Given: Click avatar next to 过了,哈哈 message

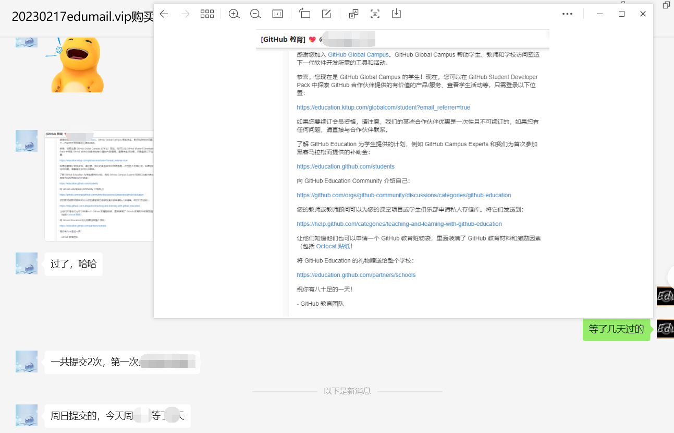Looking at the screenshot, I should [27, 263].
